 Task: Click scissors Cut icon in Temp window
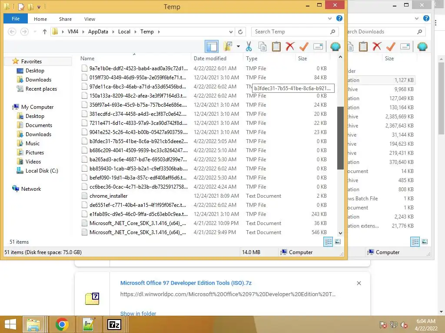(249, 46)
